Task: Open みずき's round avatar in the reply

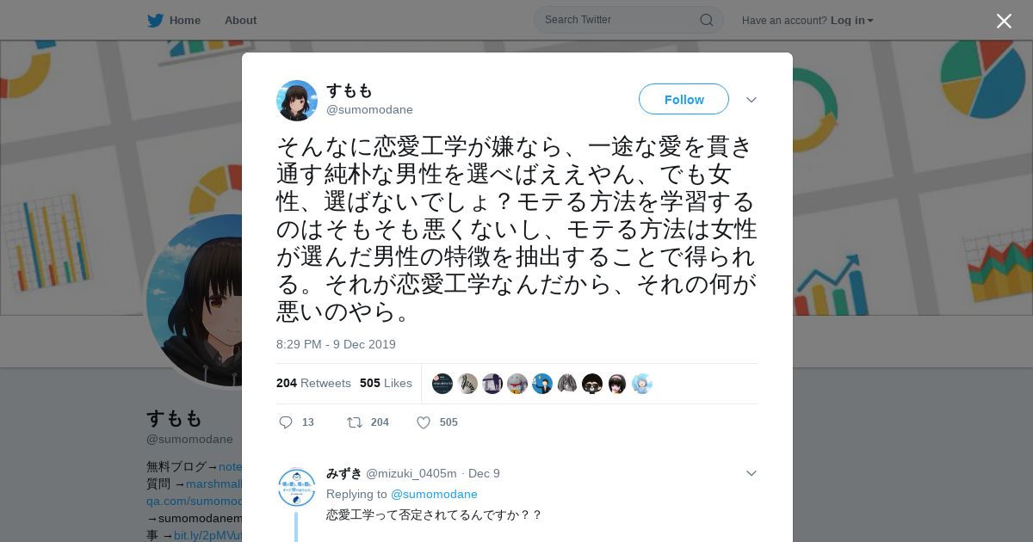Action: [x=297, y=487]
